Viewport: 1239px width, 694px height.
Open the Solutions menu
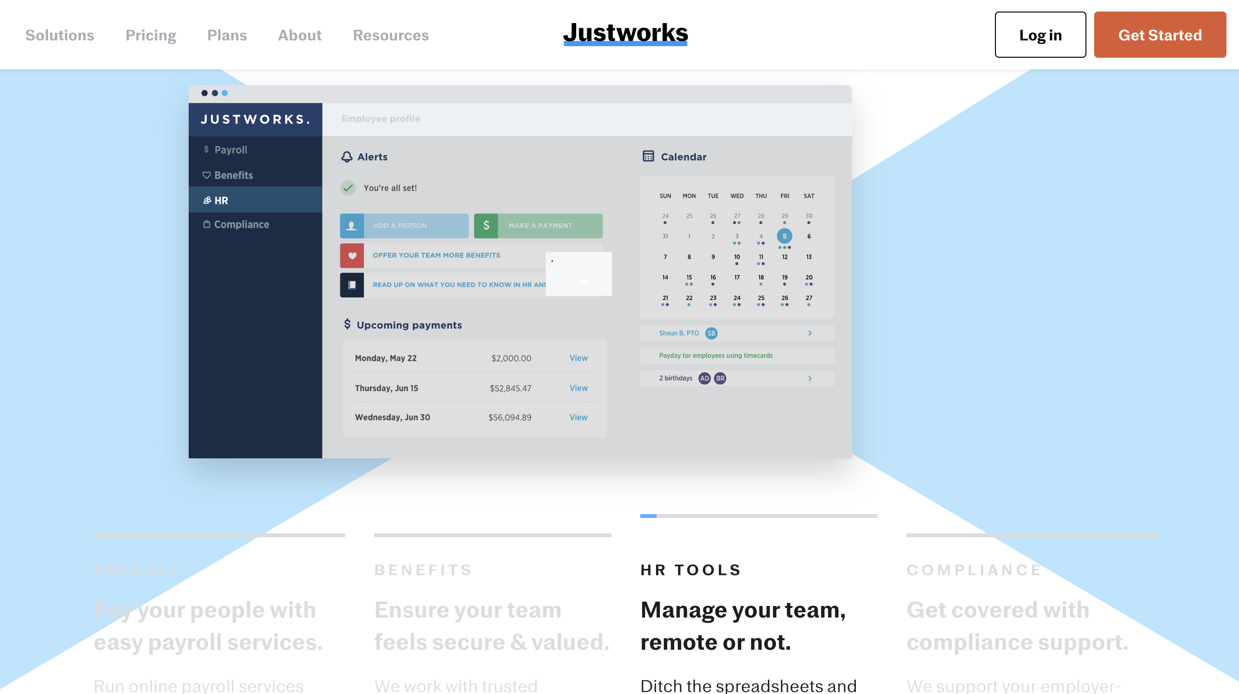[60, 35]
